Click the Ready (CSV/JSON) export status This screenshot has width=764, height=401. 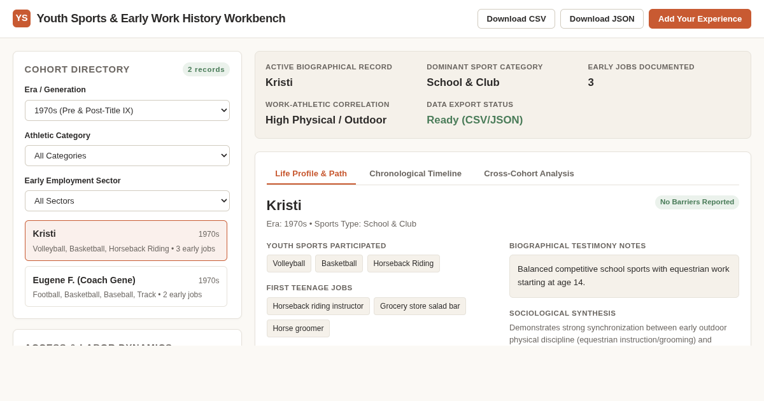coord(475,120)
